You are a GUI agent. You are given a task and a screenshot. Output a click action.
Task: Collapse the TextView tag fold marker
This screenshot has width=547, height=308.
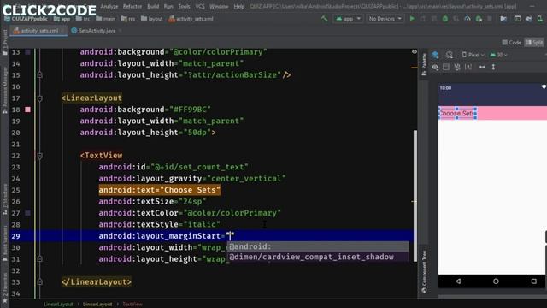point(40,156)
